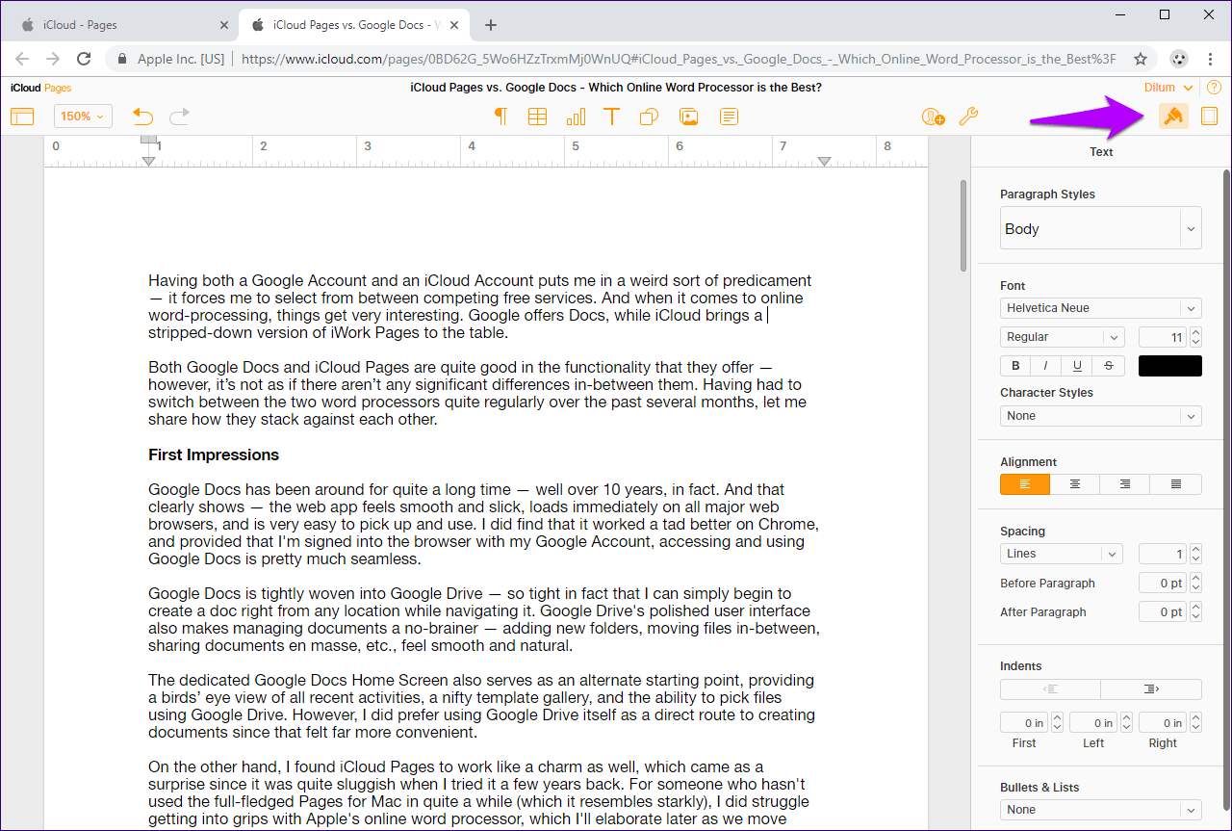Add a comment from toolbar

(730, 117)
